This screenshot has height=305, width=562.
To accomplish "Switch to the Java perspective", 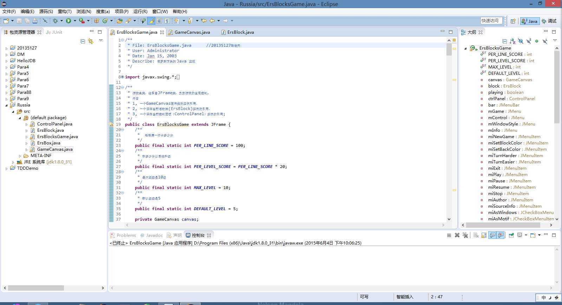I will [530, 21].
